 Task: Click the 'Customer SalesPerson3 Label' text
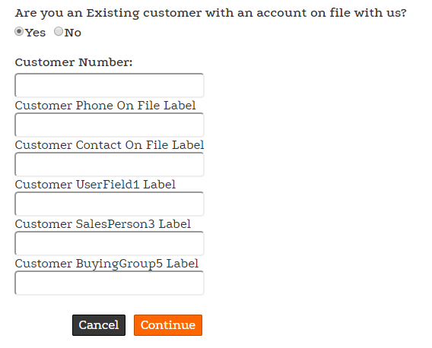tap(103, 224)
